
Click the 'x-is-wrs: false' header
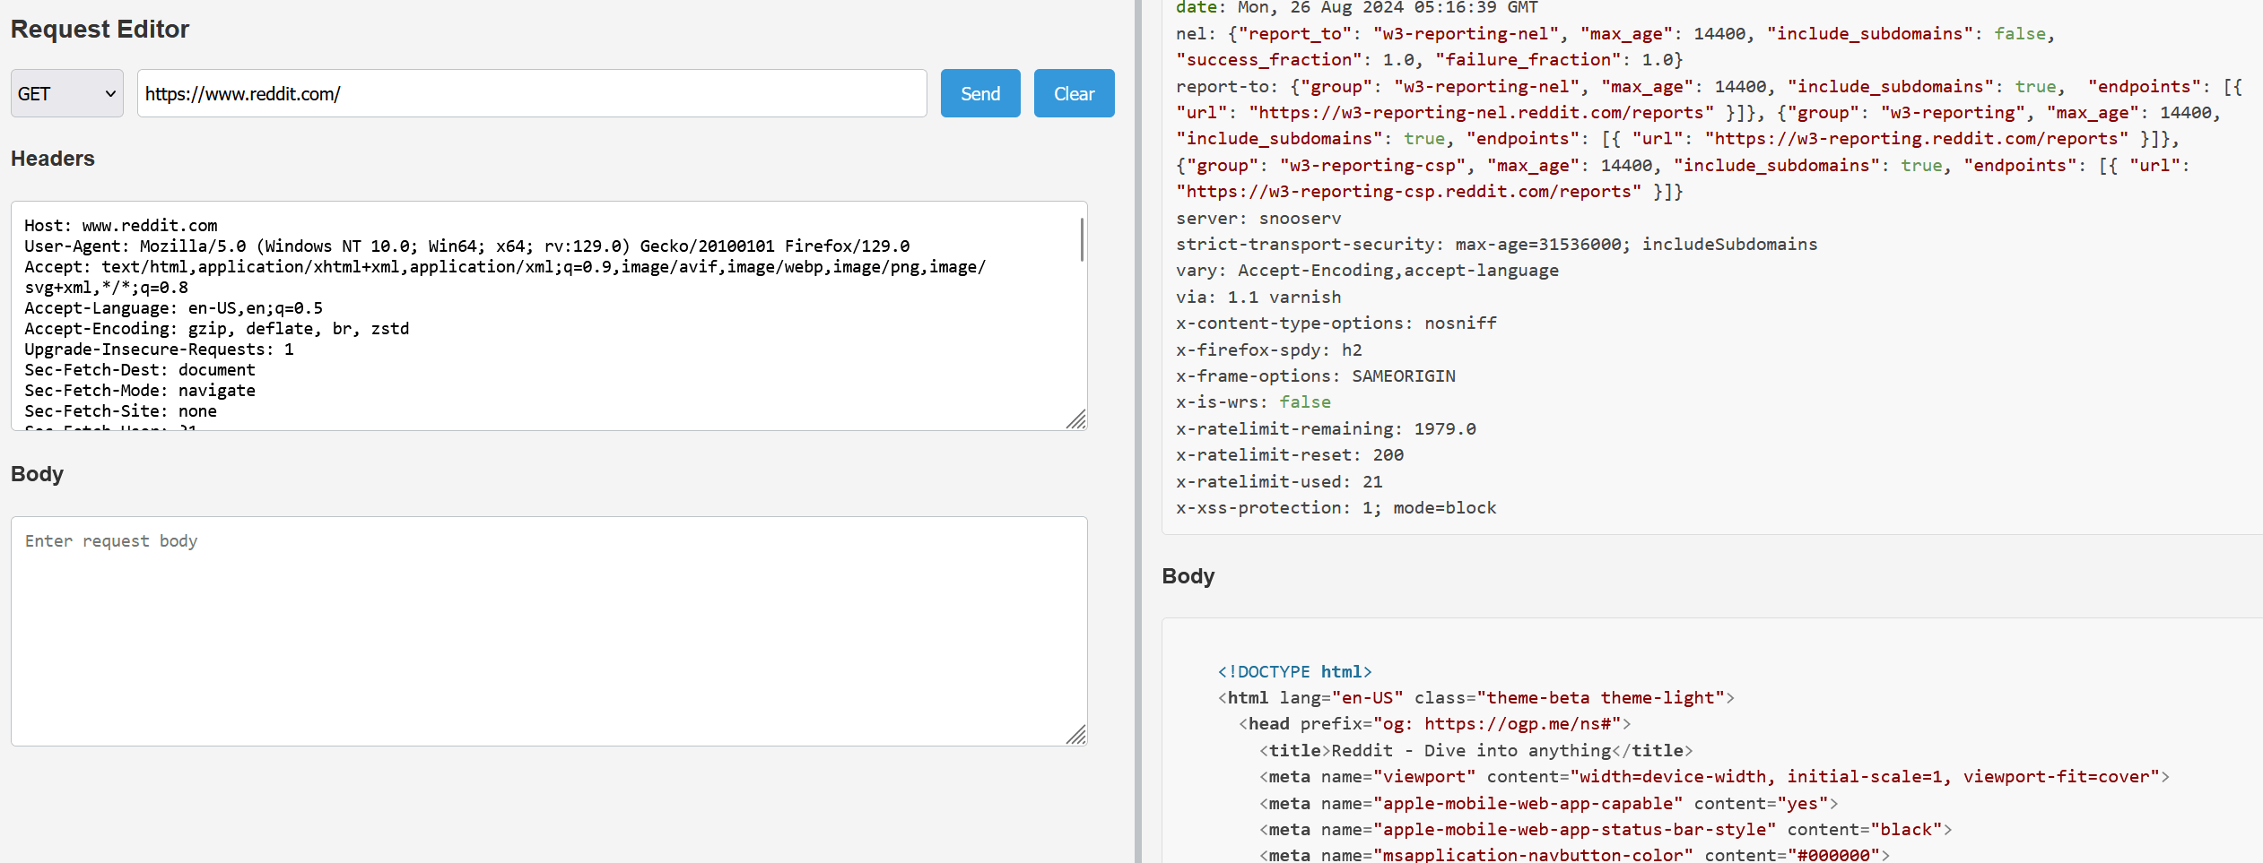pyautogui.click(x=1253, y=402)
